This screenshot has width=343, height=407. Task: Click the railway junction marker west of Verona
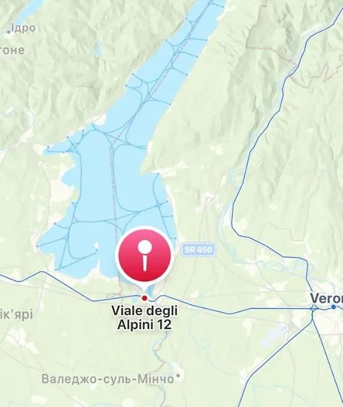pos(313,309)
